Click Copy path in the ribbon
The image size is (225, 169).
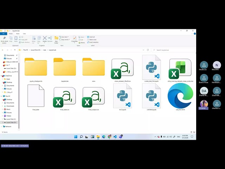(23, 40)
